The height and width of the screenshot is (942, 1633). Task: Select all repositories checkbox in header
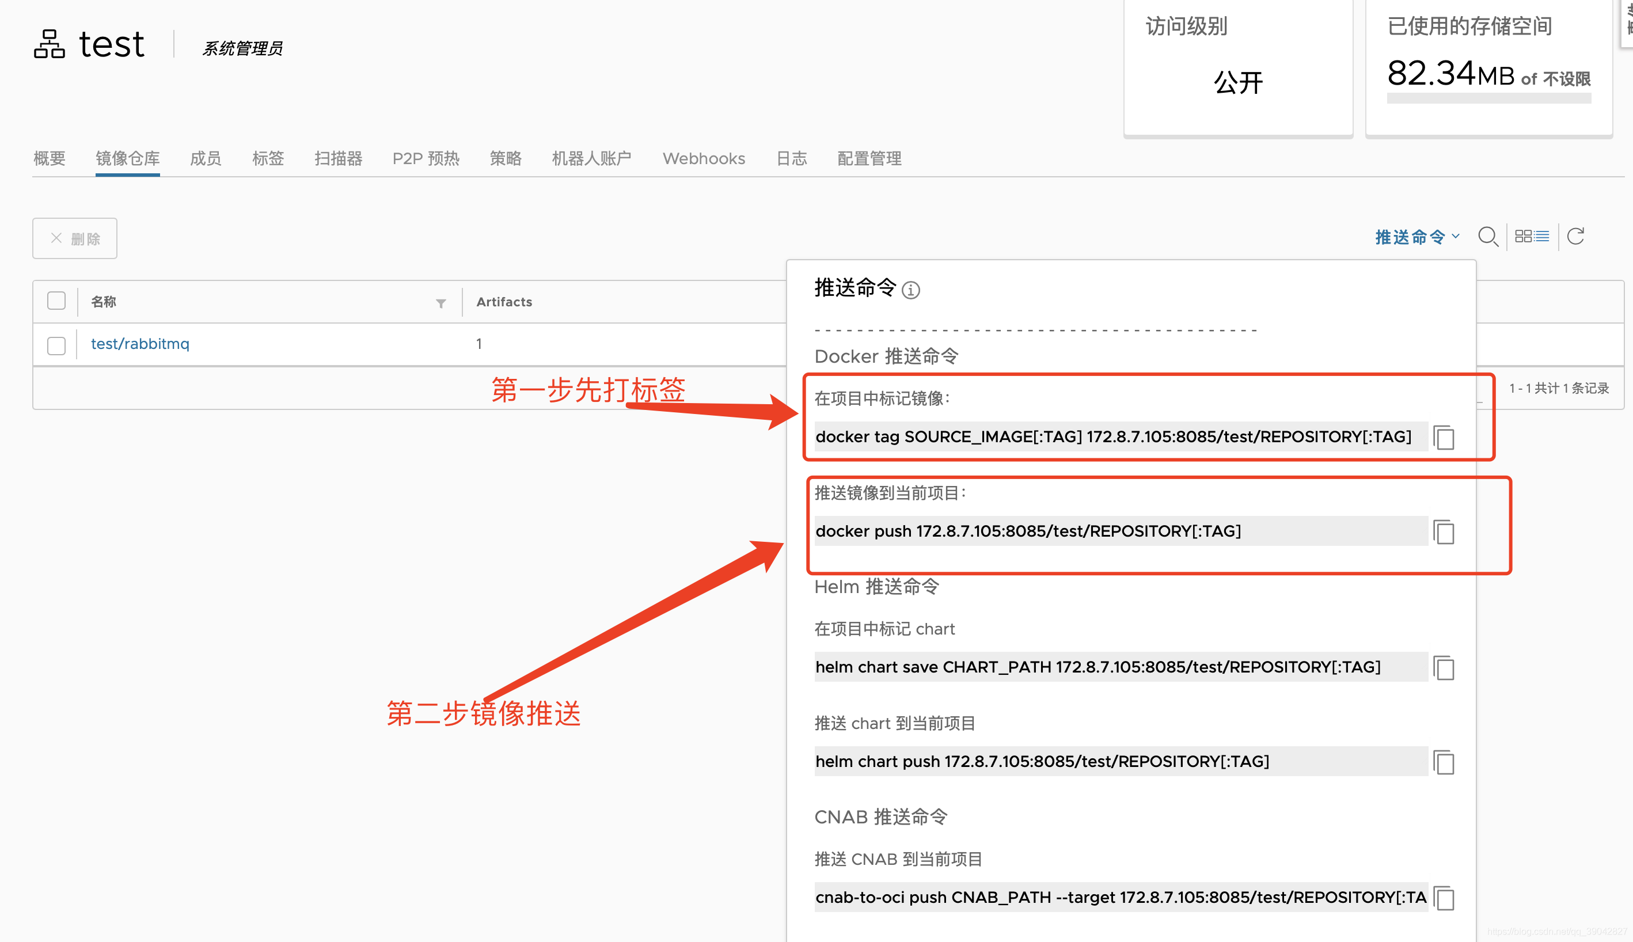(x=56, y=301)
